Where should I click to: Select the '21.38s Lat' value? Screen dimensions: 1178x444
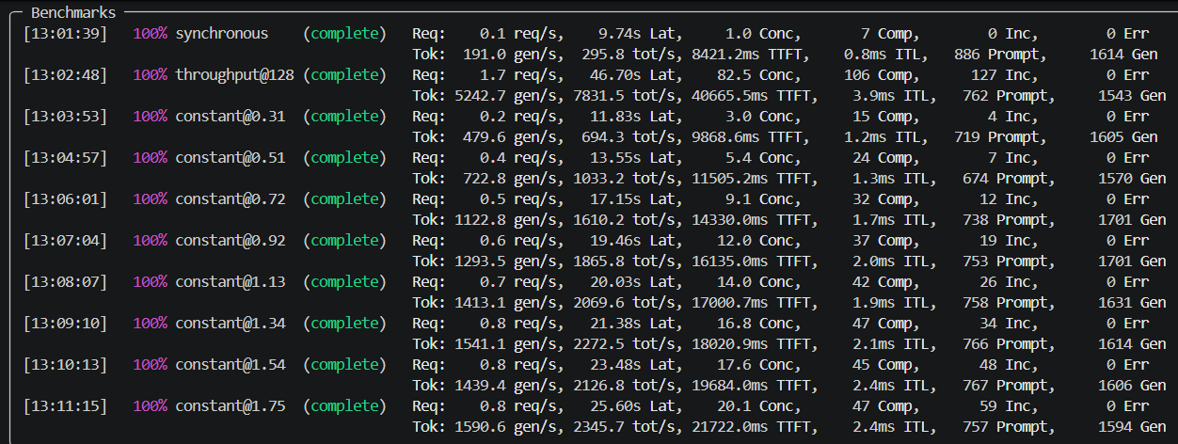[634, 324]
